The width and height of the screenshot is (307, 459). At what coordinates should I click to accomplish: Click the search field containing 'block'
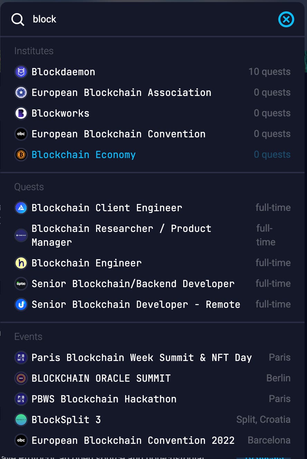pyautogui.click(x=152, y=19)
